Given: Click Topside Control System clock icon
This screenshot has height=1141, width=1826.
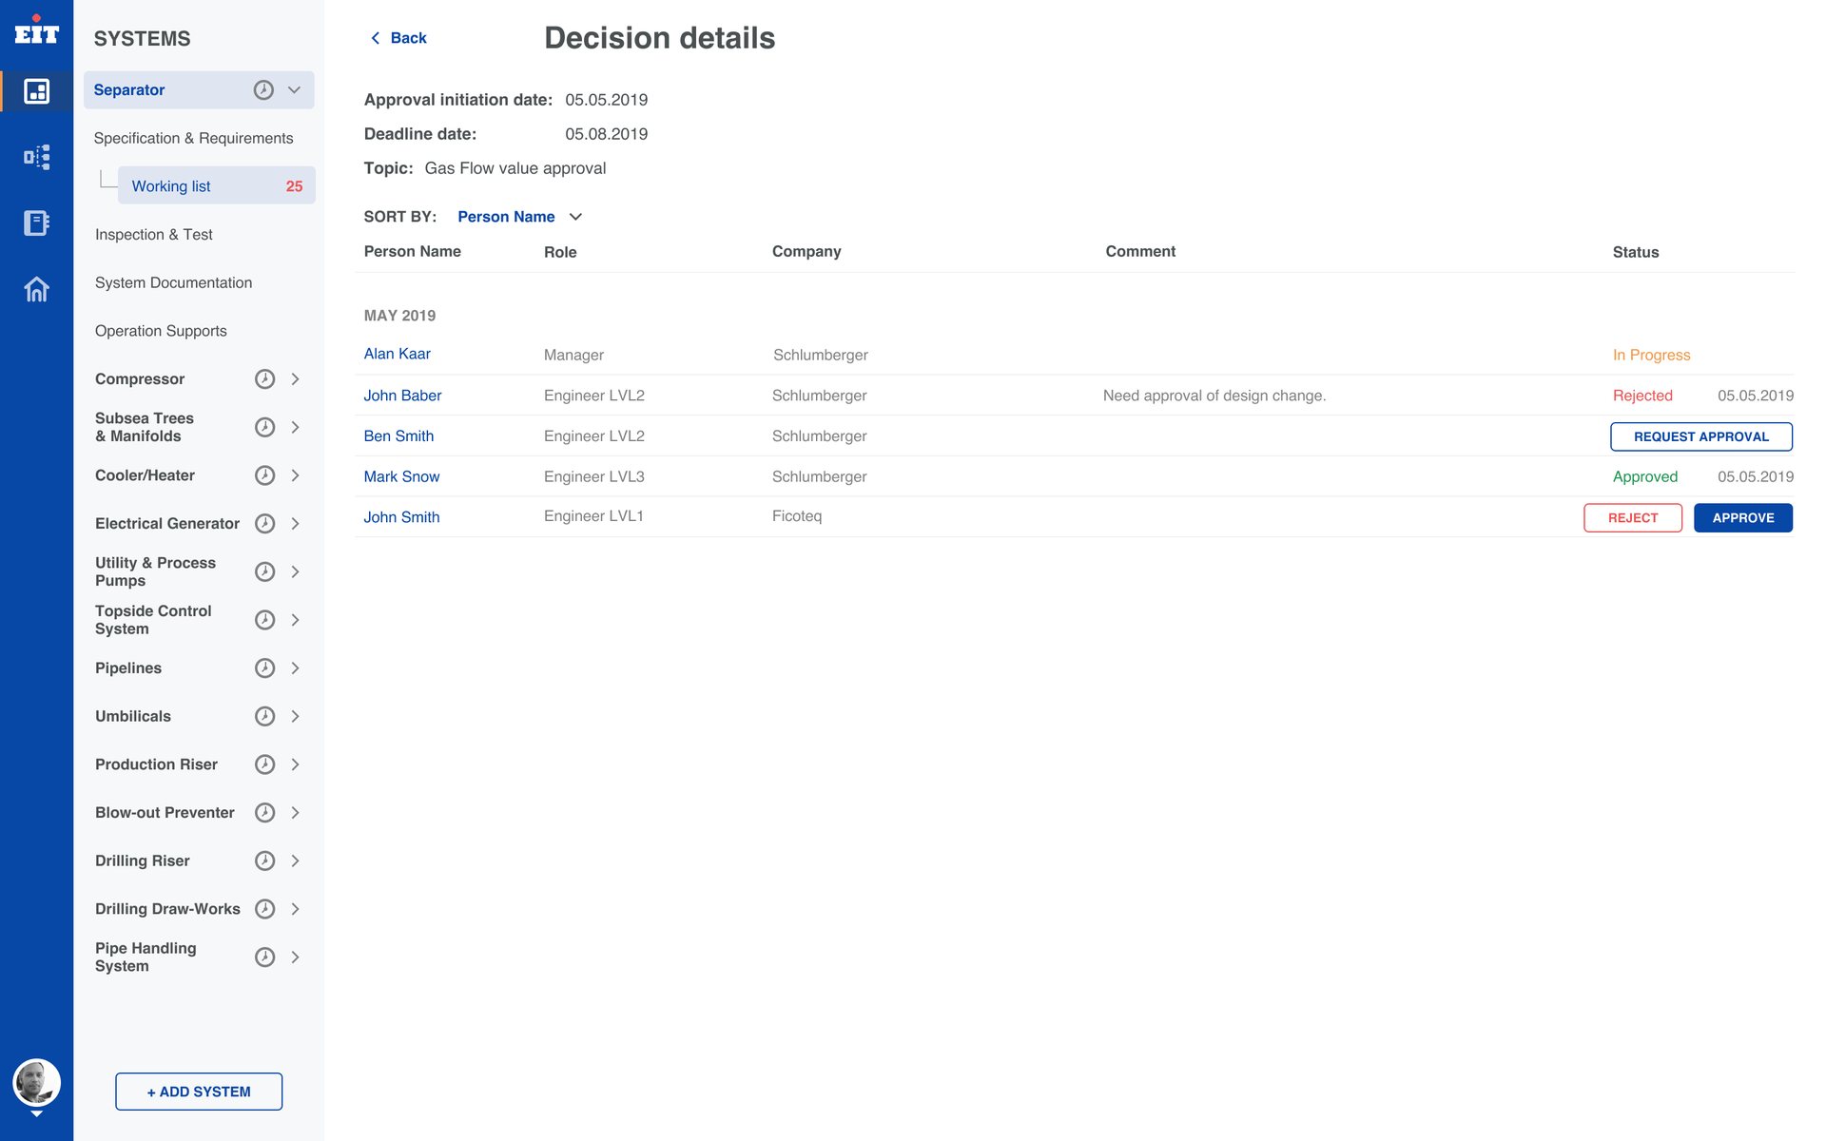Looking at the screenshot, I should [x=264, y=620].
